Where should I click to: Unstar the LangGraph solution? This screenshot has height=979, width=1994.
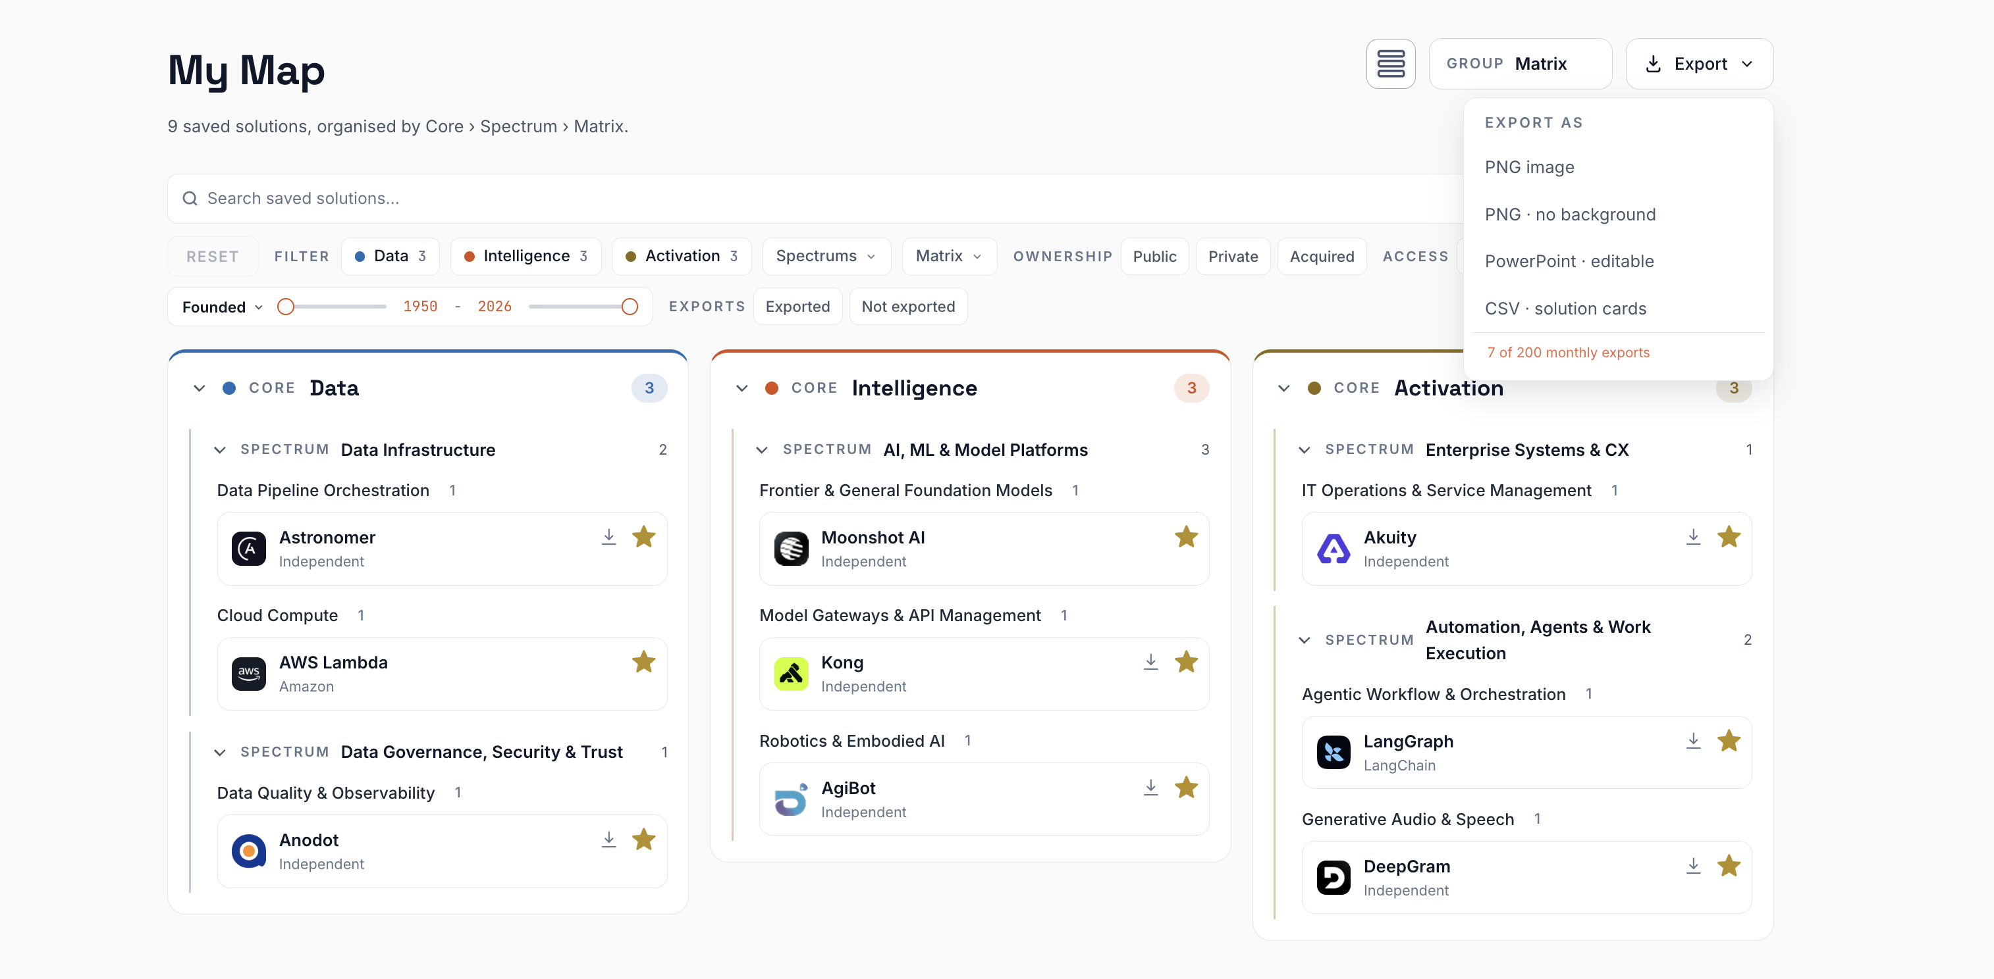(1729, 741)
